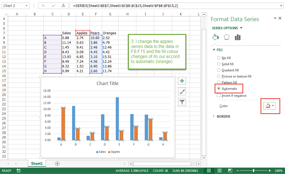The image size is (285, 174).
Task: Click the SUM value in status bar
Action: [x=185, y=171]
